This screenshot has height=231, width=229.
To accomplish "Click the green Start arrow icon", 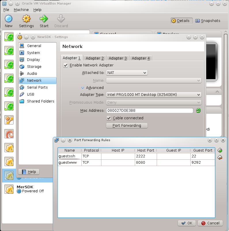I will pyautogui.click(x=44, y=19).
